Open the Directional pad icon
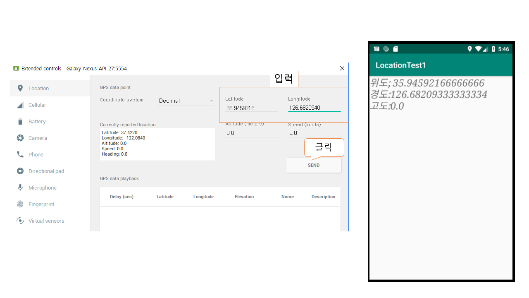This screenshot has height=298, width=529. coord(20,171)
